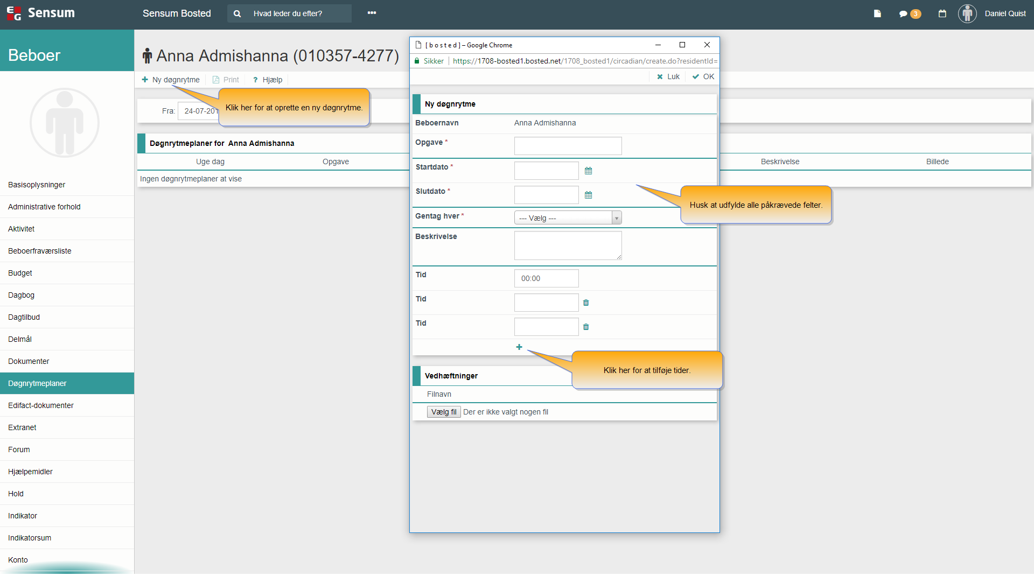1034x576 pixels.
Task: Open Budget in sidebar
Action: coord(67,273)
